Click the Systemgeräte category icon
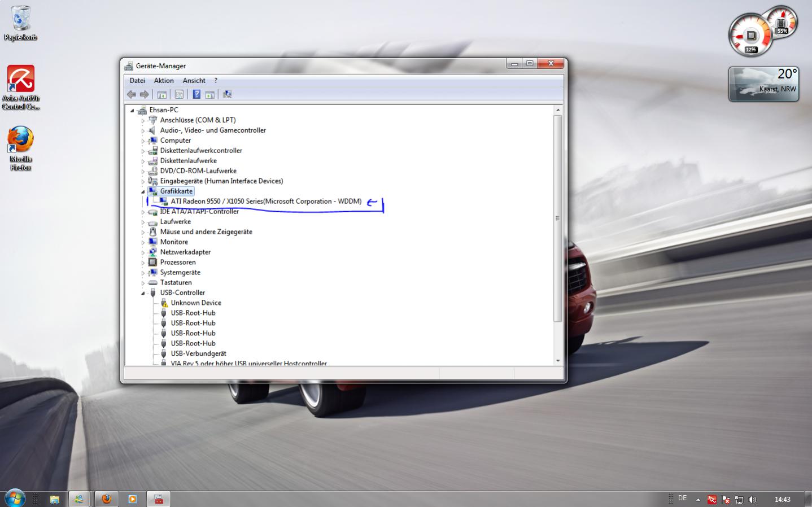812x507 pixels. pos(152,273)
